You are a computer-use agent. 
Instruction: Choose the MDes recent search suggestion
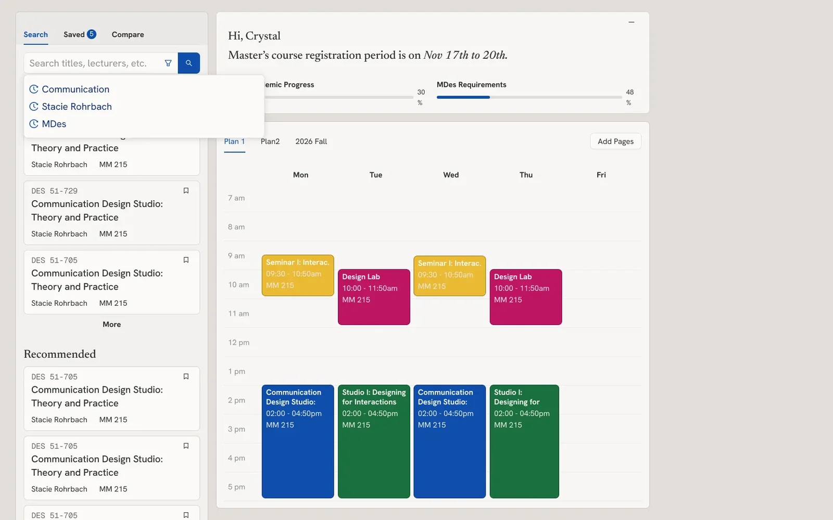54,124
